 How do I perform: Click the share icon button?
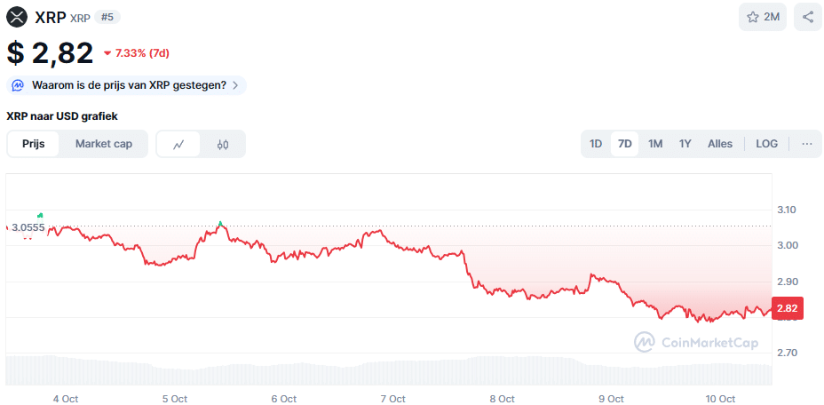(808, 17)
